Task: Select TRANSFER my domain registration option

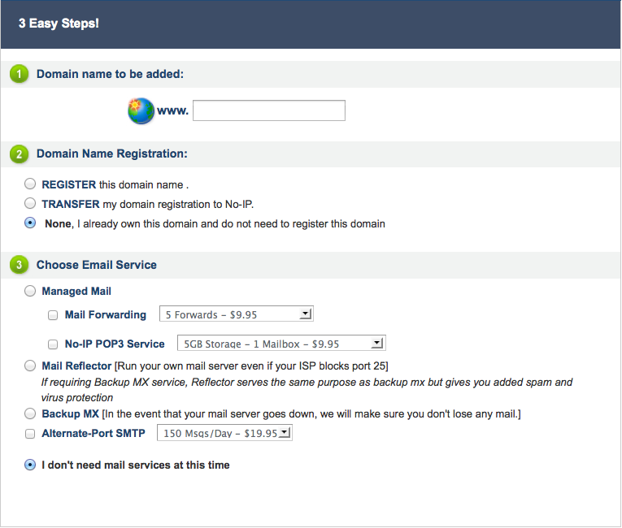Action: point(30,203)
